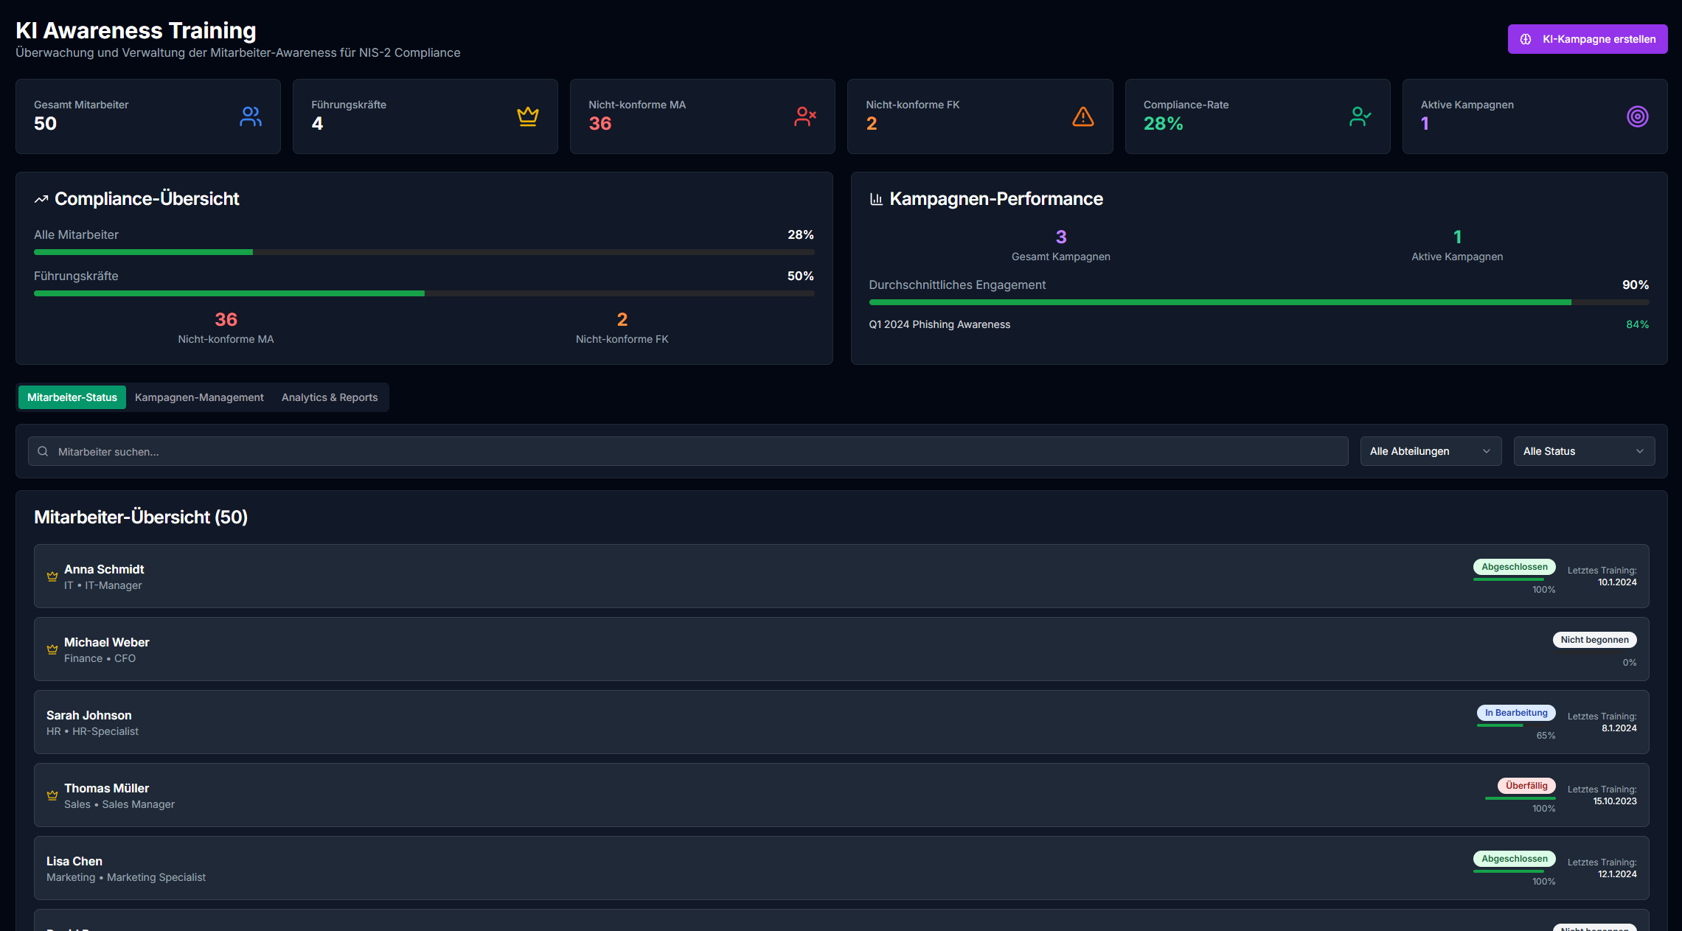Click the trend icon beside Compliance-Übersicht
Screen dimensions: 1682x931
click(41, 198)
